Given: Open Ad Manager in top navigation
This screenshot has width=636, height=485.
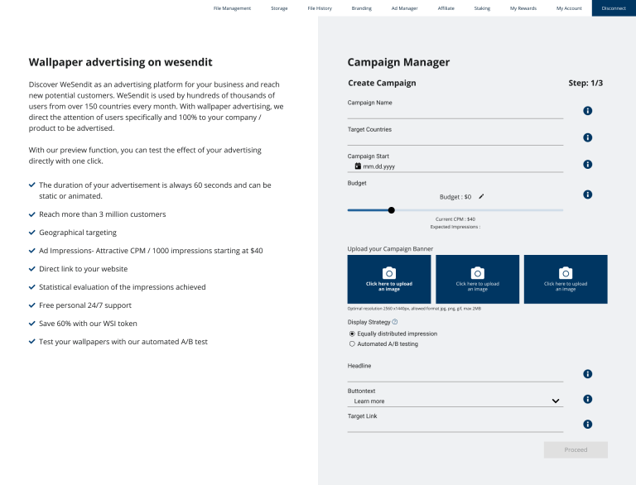Looking at the screenshot, I should [404, 8].
